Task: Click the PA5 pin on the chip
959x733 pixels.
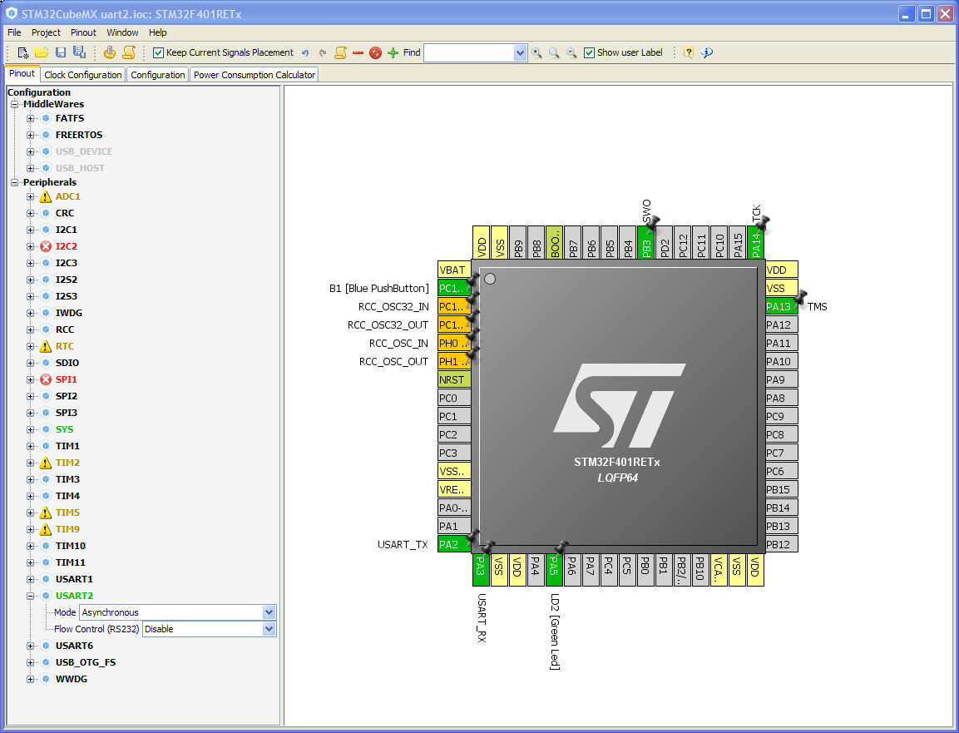Action: pyautogui.click(x=554, y=569)
